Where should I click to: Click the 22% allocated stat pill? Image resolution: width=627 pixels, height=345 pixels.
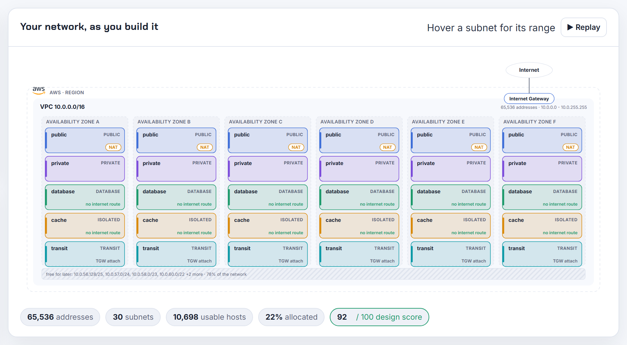291,317
